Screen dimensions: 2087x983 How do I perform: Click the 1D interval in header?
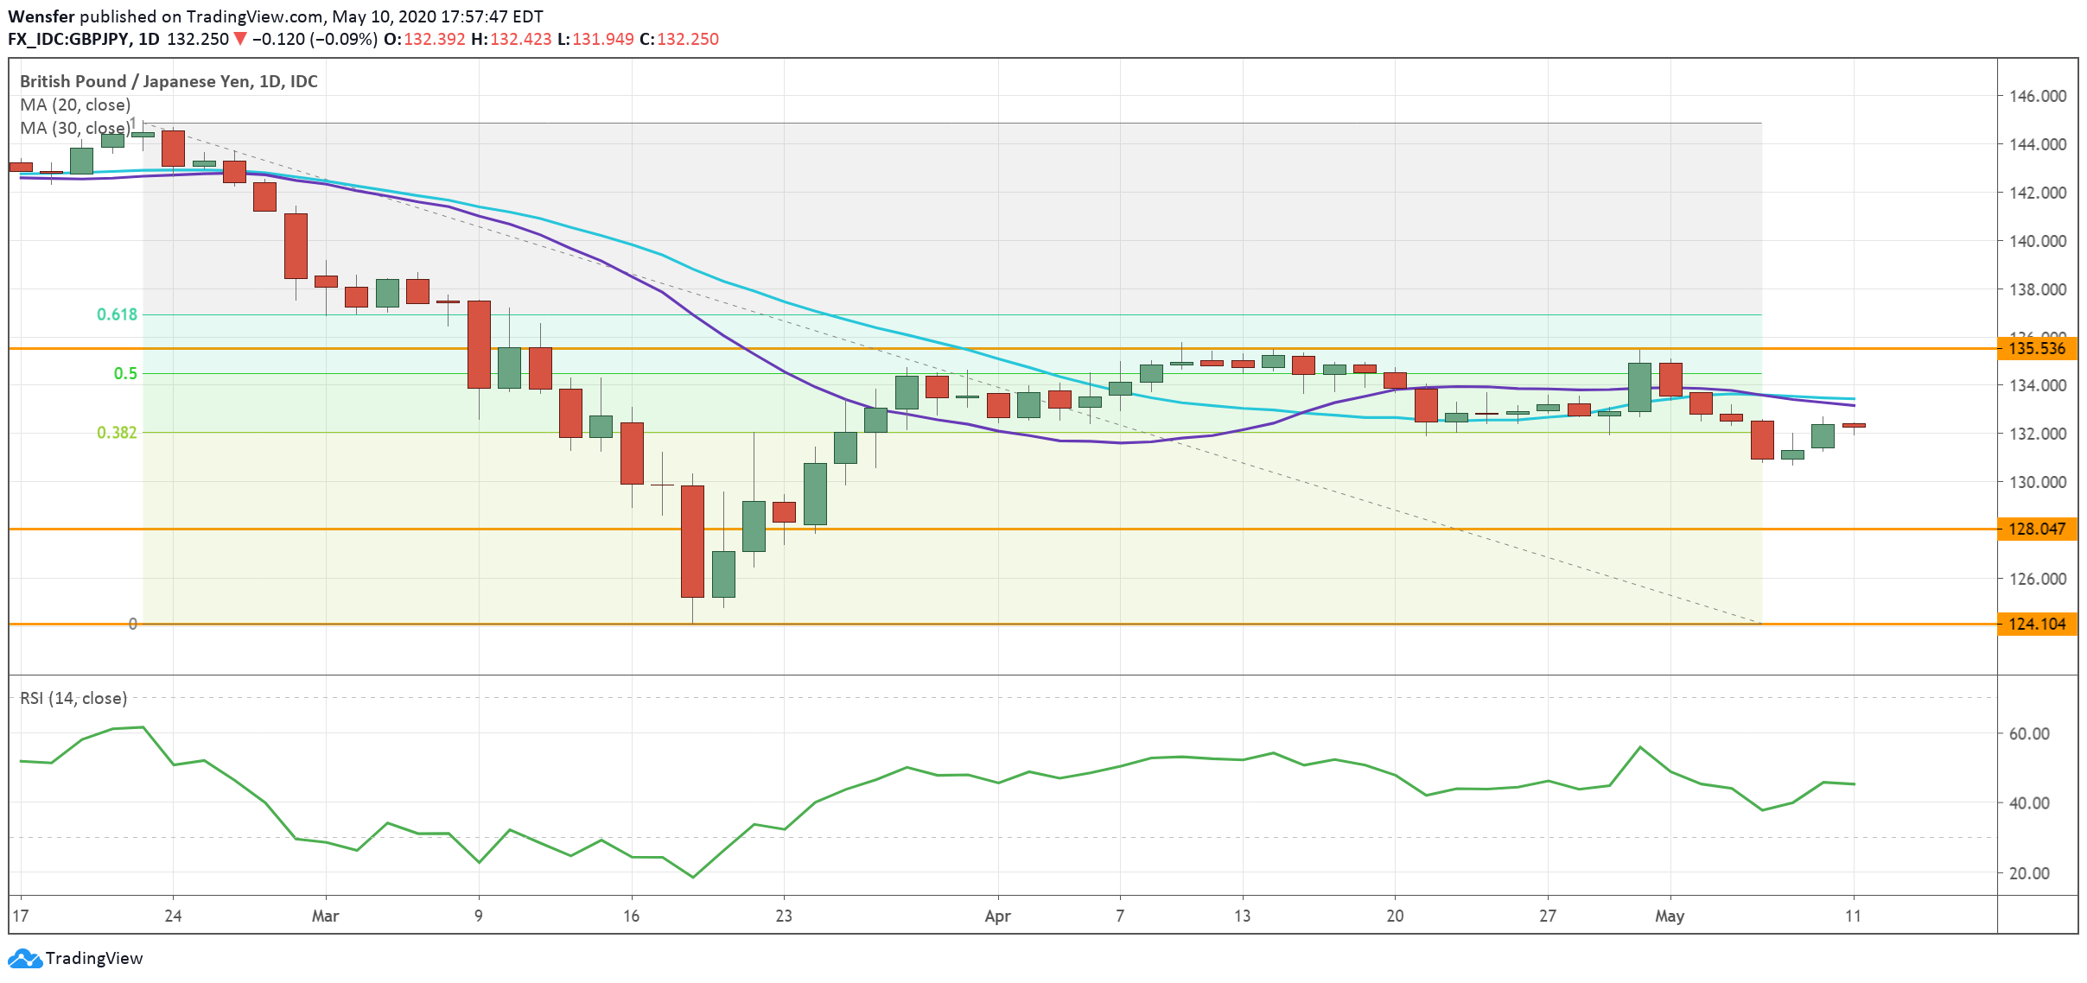(149, 39)
